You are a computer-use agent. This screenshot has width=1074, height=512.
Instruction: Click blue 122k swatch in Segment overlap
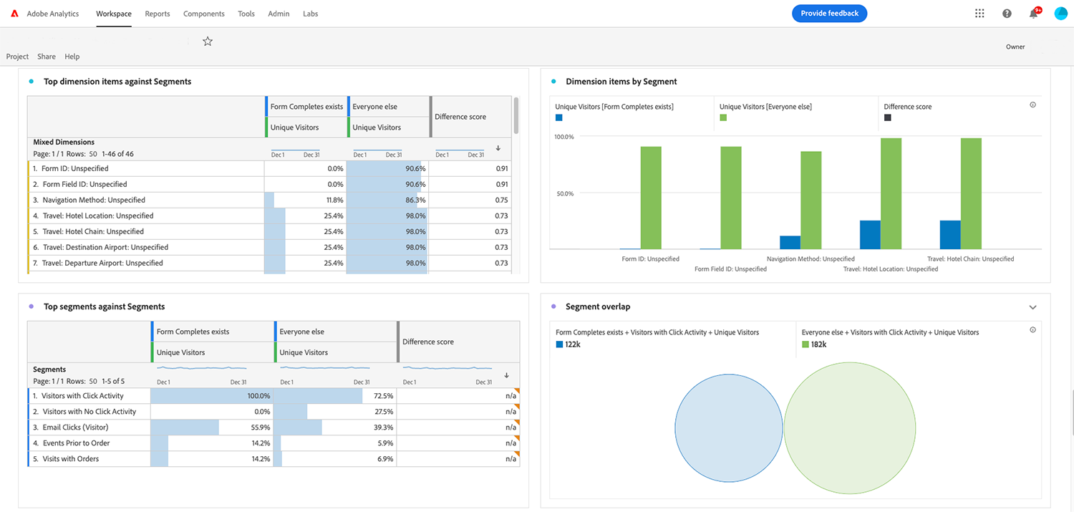click(x=559, y=344)
